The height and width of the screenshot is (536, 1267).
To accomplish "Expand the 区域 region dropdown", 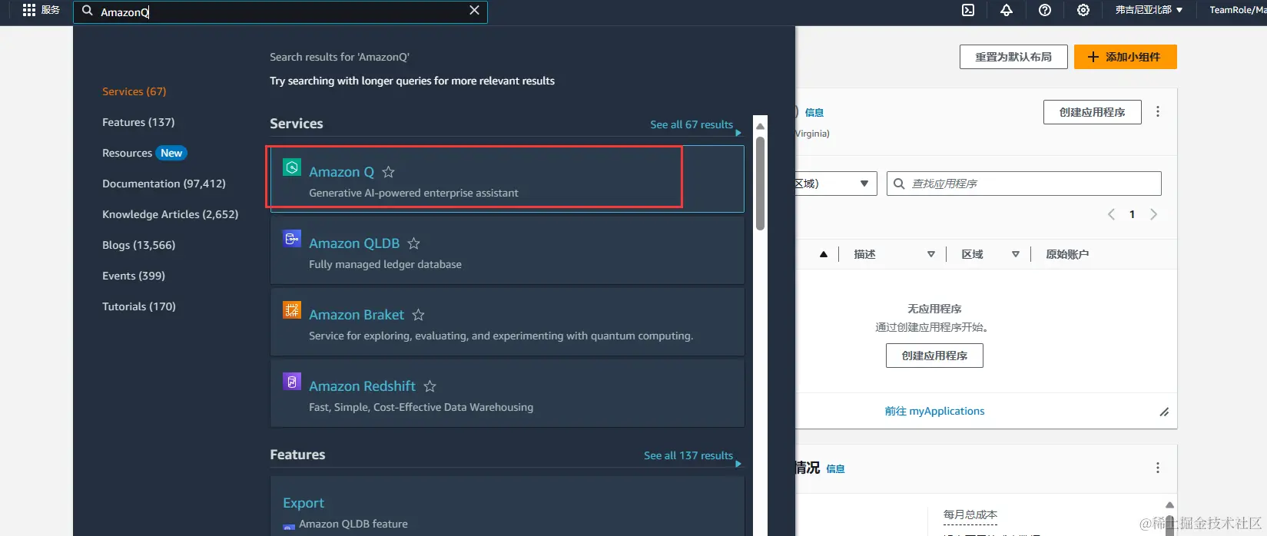I will click(835, 184).
